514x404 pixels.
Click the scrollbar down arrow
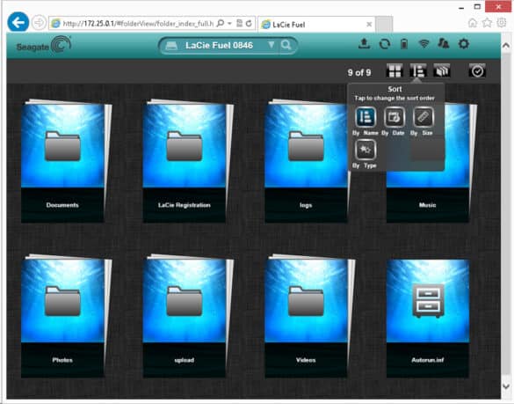506,386
